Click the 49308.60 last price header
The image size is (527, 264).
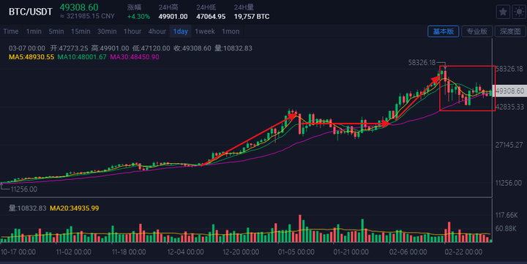click(x=79, y=7)
